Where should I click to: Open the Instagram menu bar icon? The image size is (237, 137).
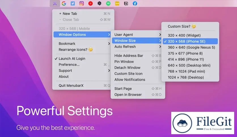pos(82,3)
